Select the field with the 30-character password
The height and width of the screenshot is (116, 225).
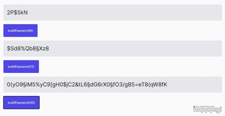[x=113, y=85]
